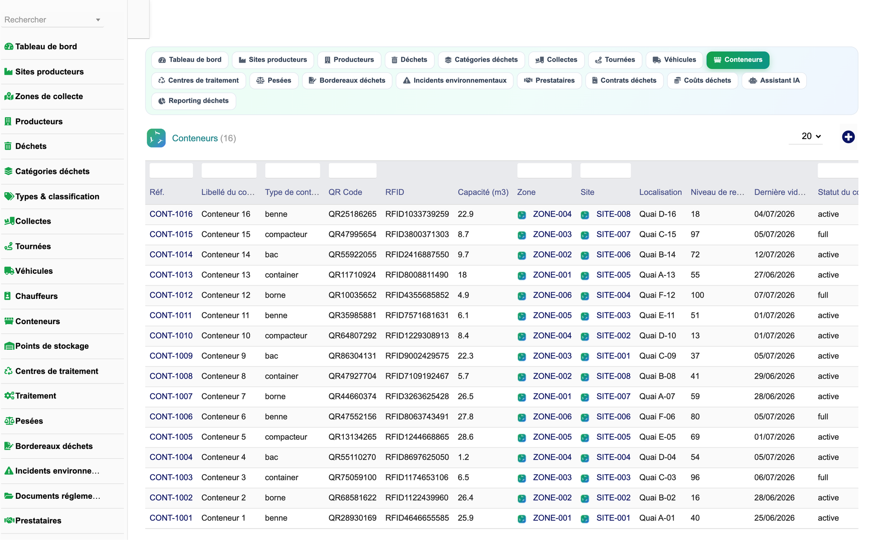Follow the SITE-003 link in CONT-1003 row
The image size is (877, 542).
[613, 478]
